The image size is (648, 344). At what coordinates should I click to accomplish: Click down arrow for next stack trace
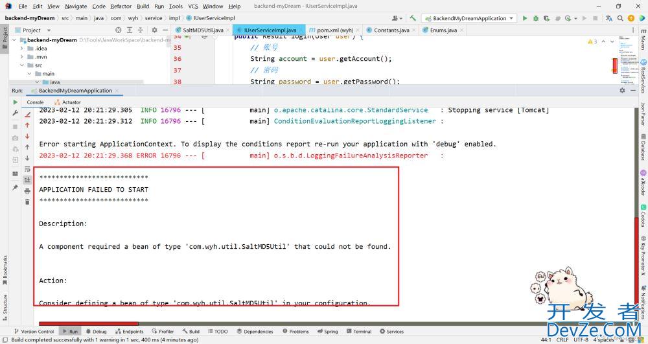pyautogui.click(x=27, y=158)
